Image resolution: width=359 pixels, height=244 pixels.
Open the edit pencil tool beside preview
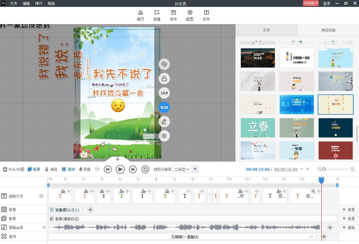coord(164,122)
